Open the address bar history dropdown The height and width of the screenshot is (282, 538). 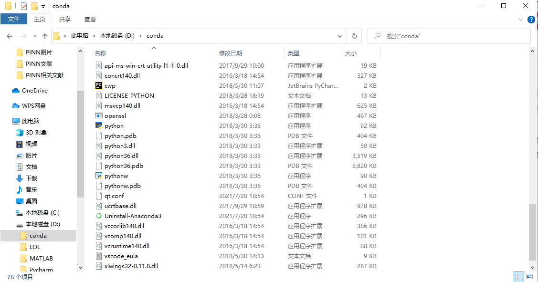coord(340,36)
